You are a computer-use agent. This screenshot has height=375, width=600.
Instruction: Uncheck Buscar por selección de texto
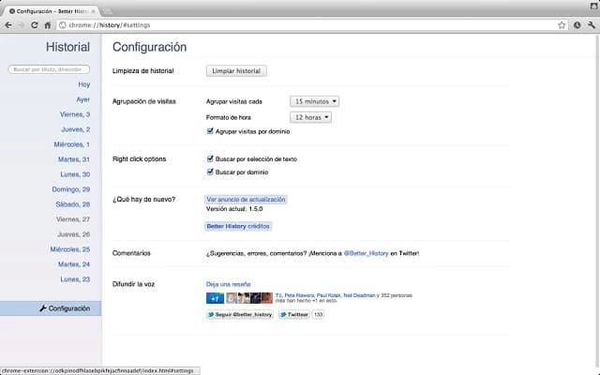tap(210, 159)
